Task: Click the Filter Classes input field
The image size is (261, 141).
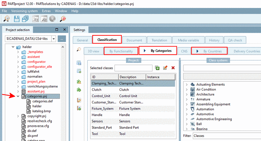Action: 227,136
